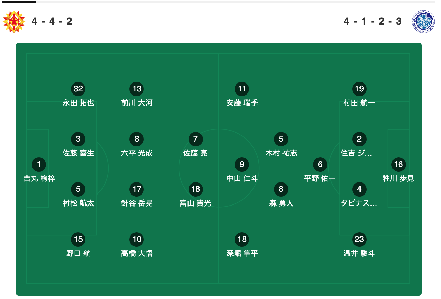Click the 4 - 4 - 2 formation label
This screenshot has width=441, height=299.
[x=52, y=22]
